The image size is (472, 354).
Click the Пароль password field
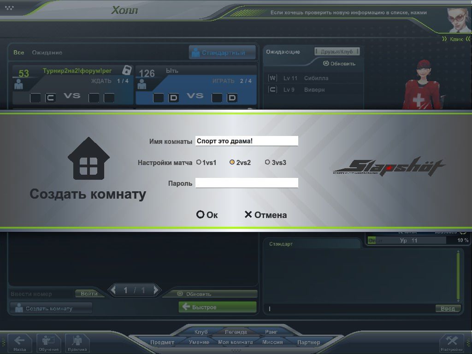point(247,183)
